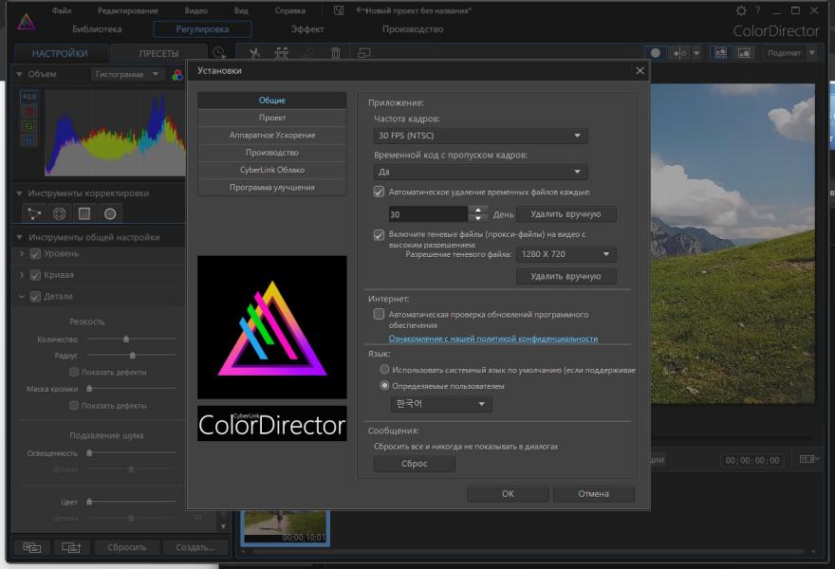Viewport: 835px width, 569px height.
Task: Switch to the Библиотека module tab
Action: 97,29
